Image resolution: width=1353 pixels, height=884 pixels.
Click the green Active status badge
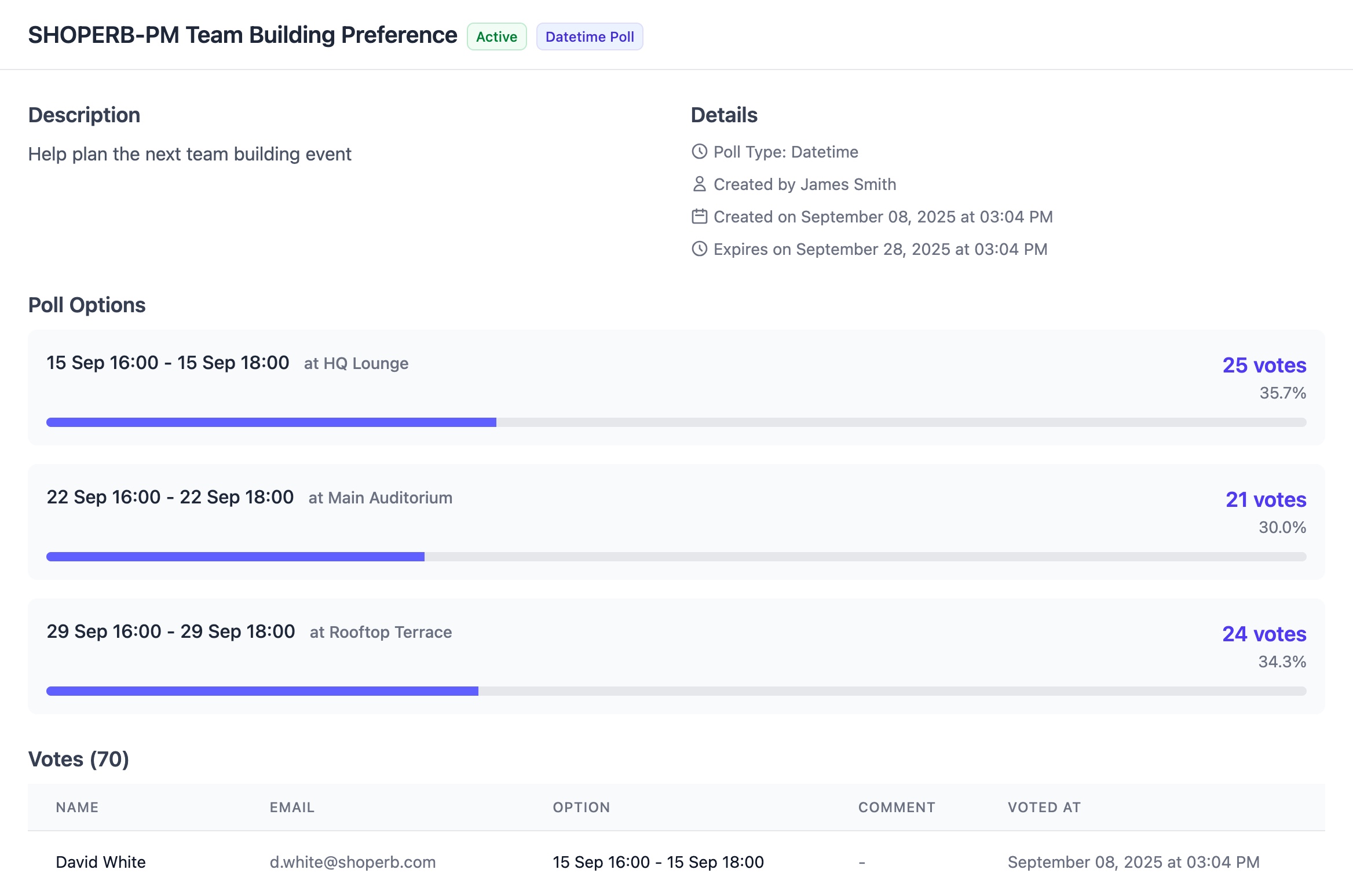coord(496,36)
